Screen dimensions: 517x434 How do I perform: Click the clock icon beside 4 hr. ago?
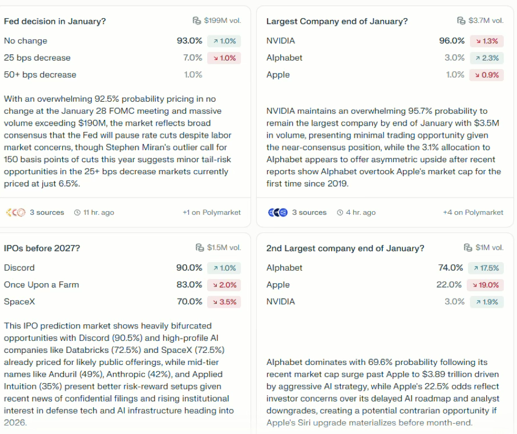coord(340,212)
